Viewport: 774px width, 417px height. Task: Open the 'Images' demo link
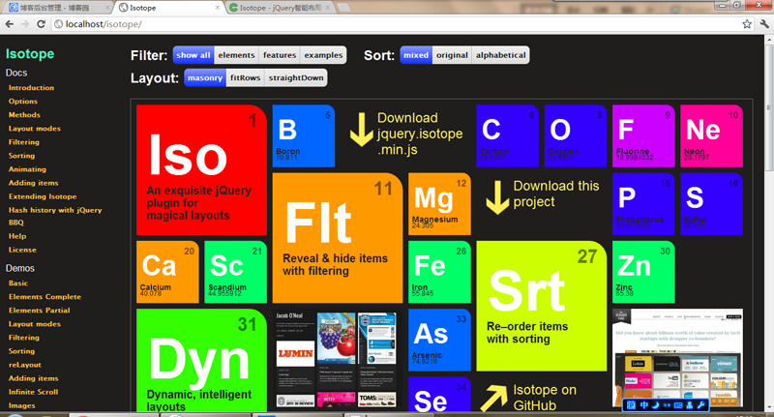coord(21,405)
